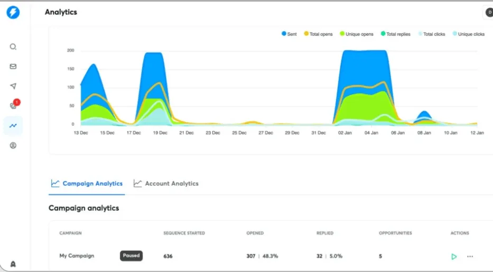
Task: Resume My Campaign with the green play icon
Action: pos(454,257)
